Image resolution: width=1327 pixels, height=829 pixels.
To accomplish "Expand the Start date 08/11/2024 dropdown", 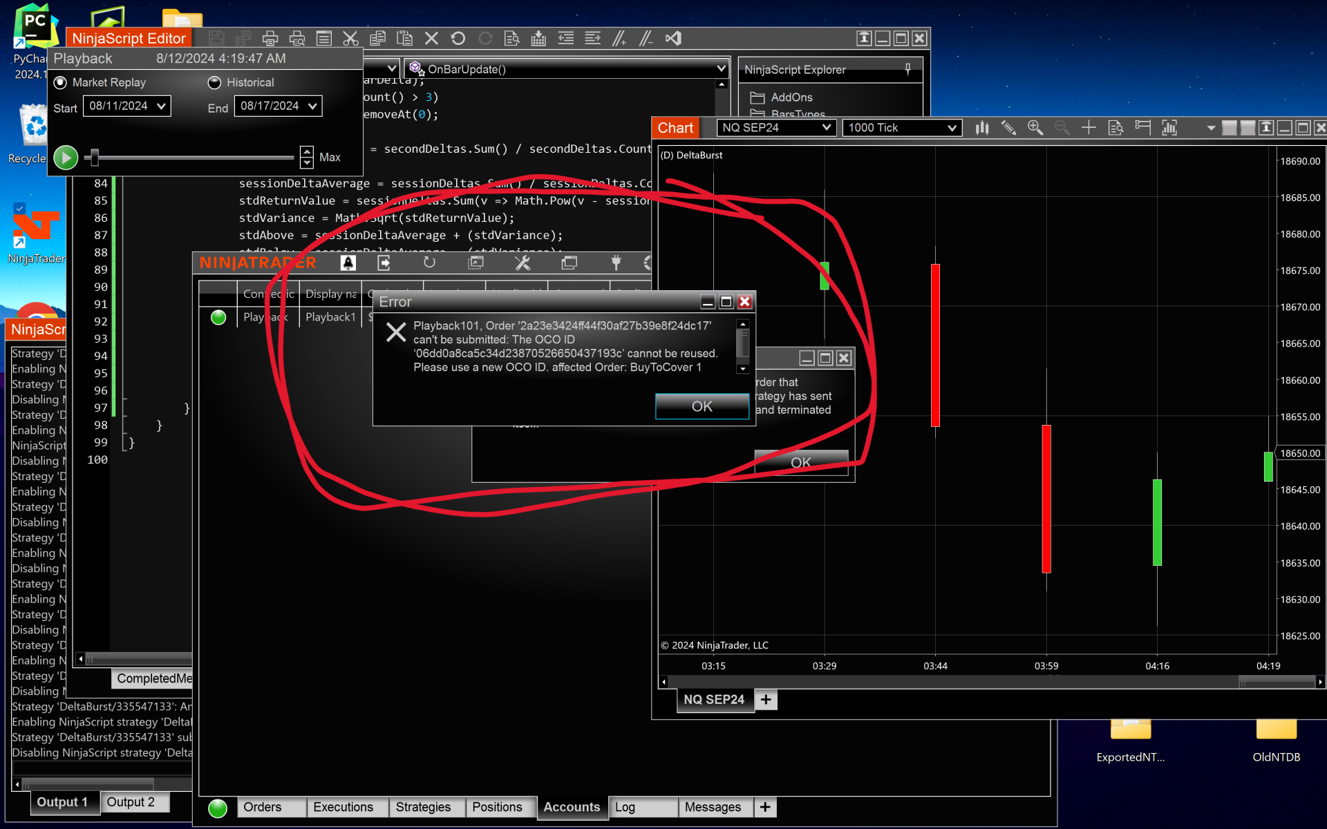I will pos(161,106).
